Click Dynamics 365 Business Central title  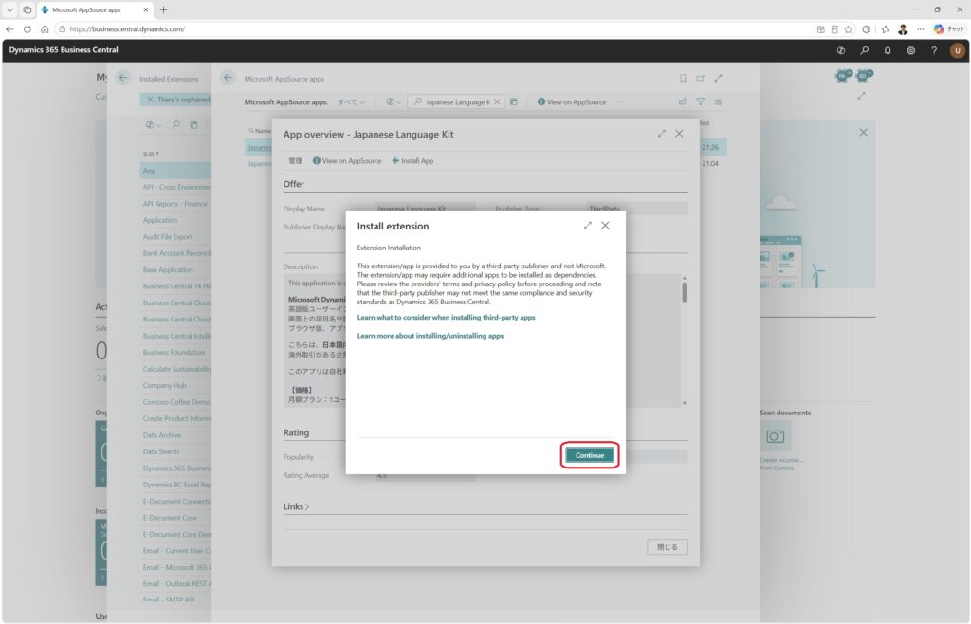64,50
